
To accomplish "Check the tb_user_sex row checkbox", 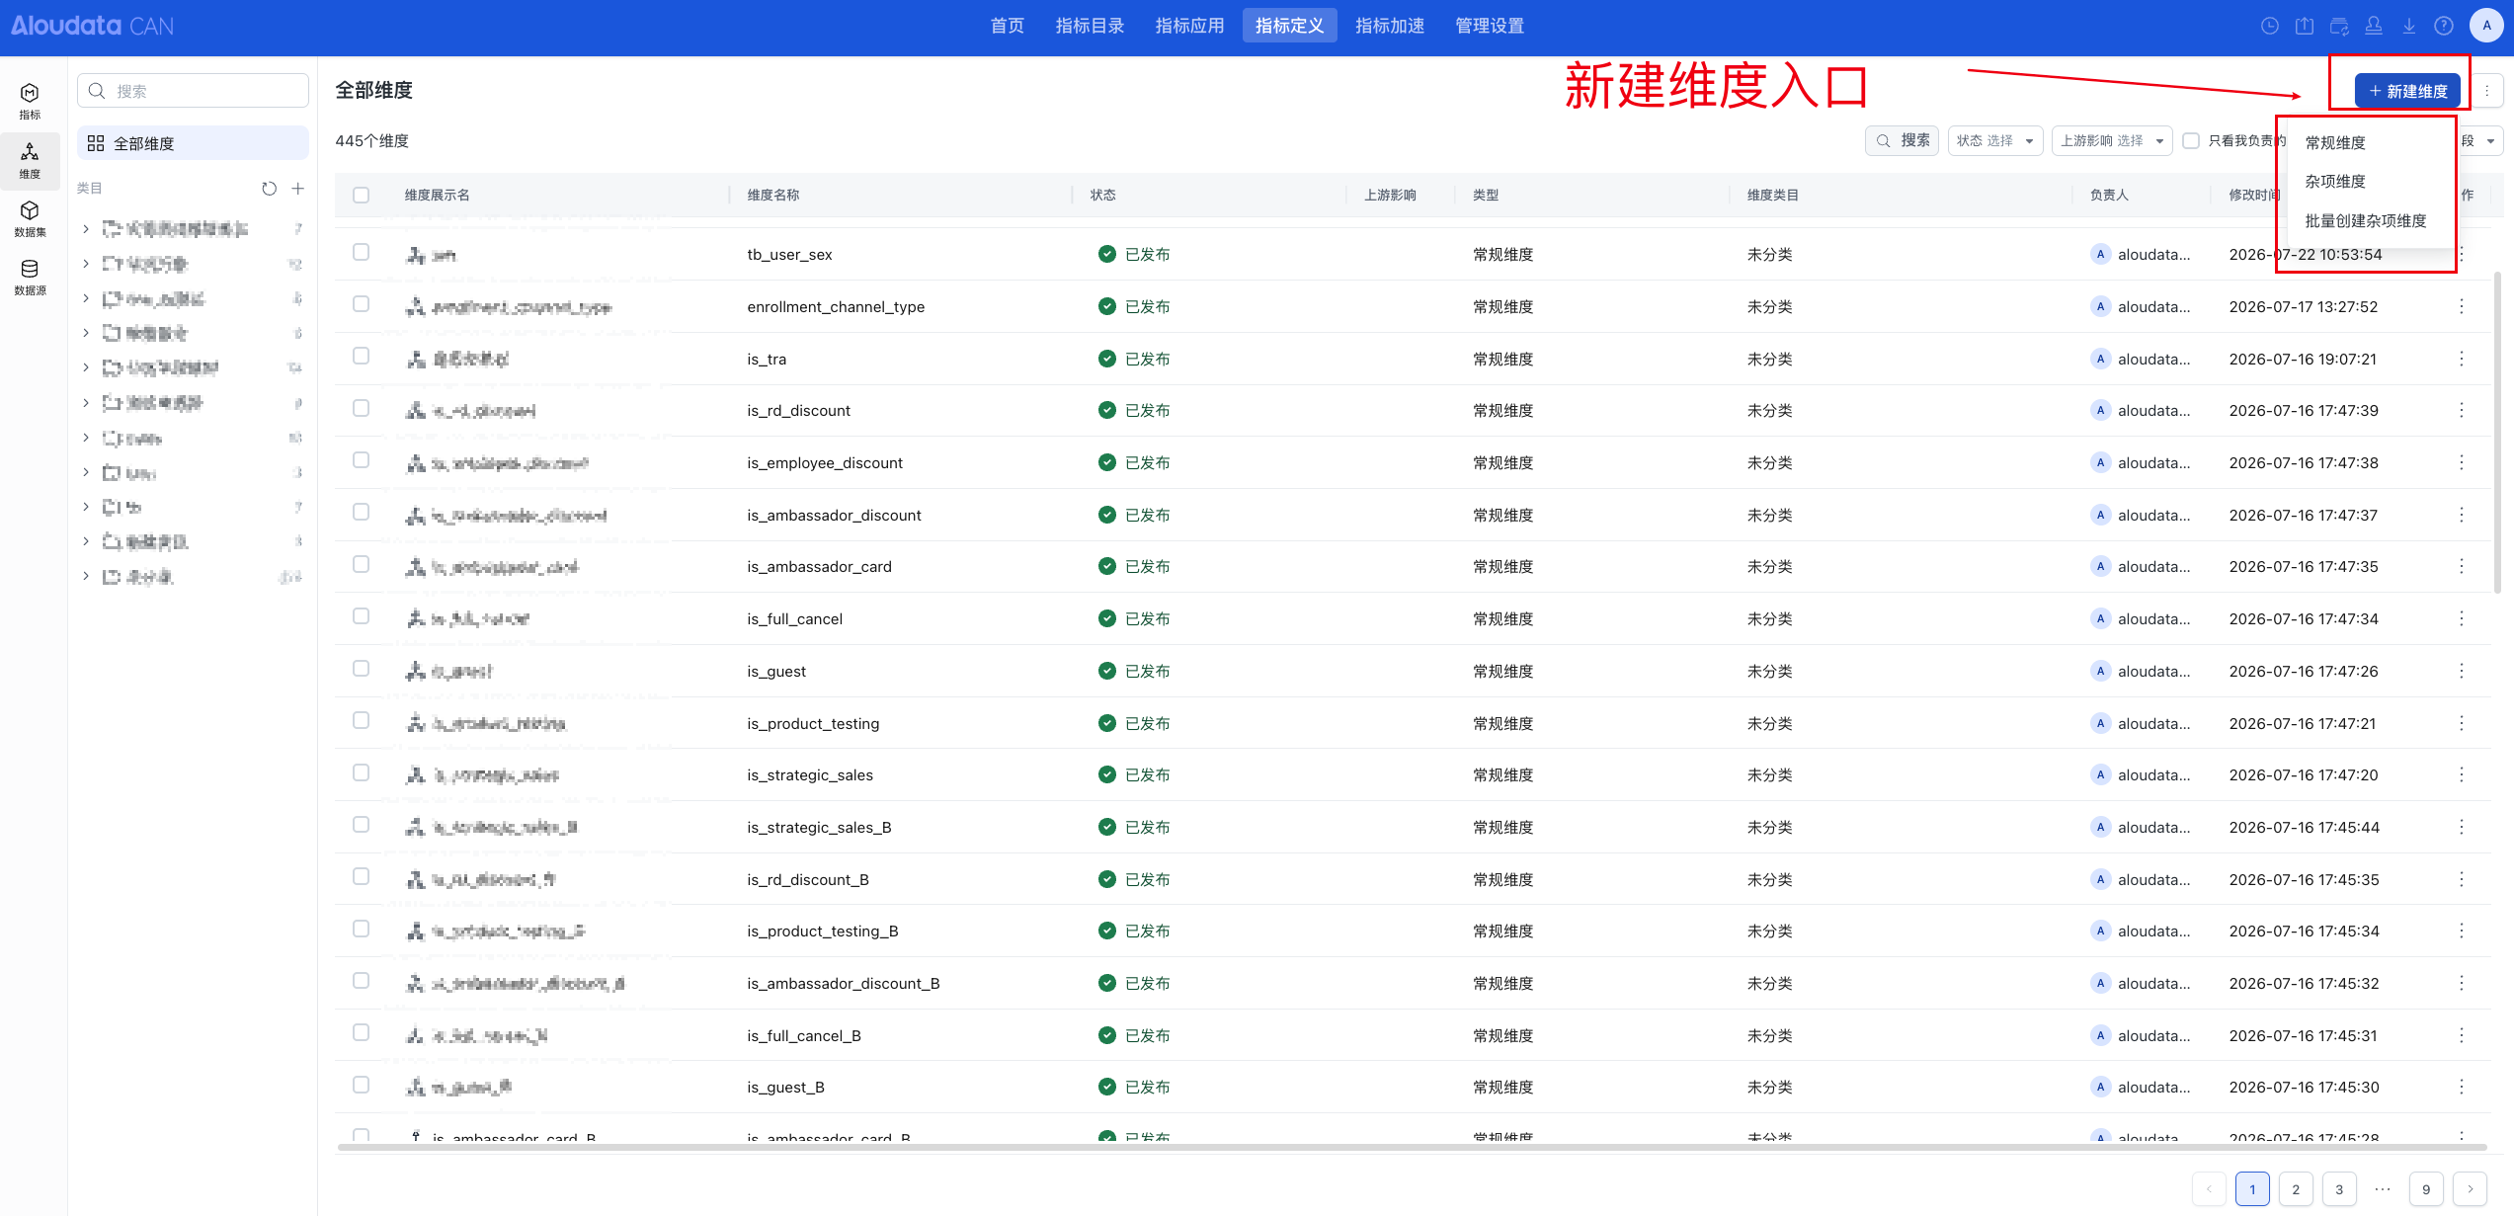I will point(362,252).
